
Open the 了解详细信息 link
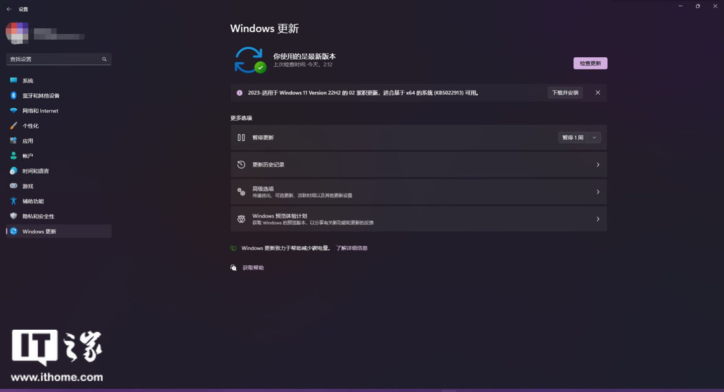(x=352, y=248)
